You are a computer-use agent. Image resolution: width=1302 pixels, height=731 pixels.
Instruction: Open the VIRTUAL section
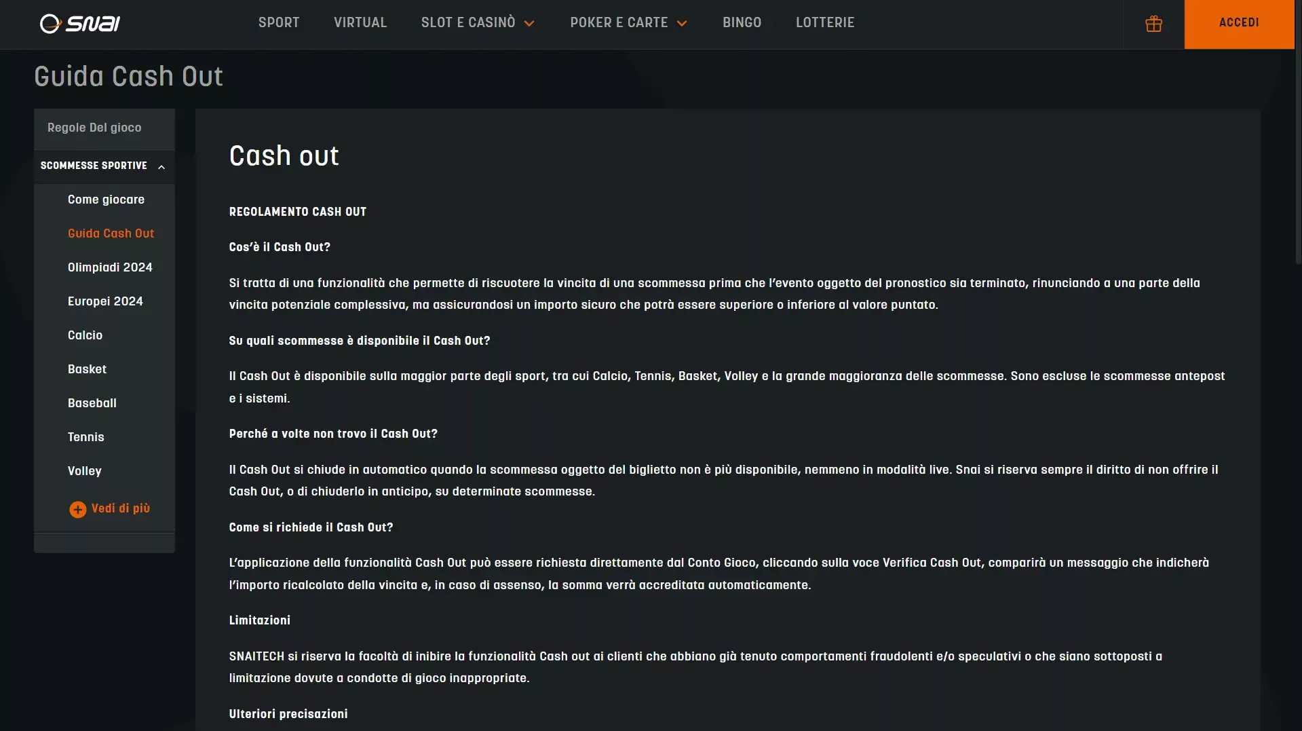[x=360, y=22]
